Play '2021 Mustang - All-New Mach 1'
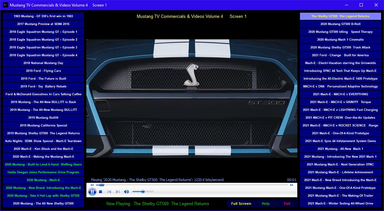Screen dimensions: 384x211 [x=340, y=149]
